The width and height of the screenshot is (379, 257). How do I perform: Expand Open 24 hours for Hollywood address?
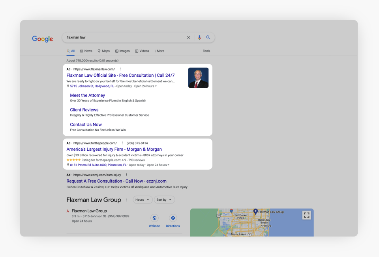click(x=156, y=86)
